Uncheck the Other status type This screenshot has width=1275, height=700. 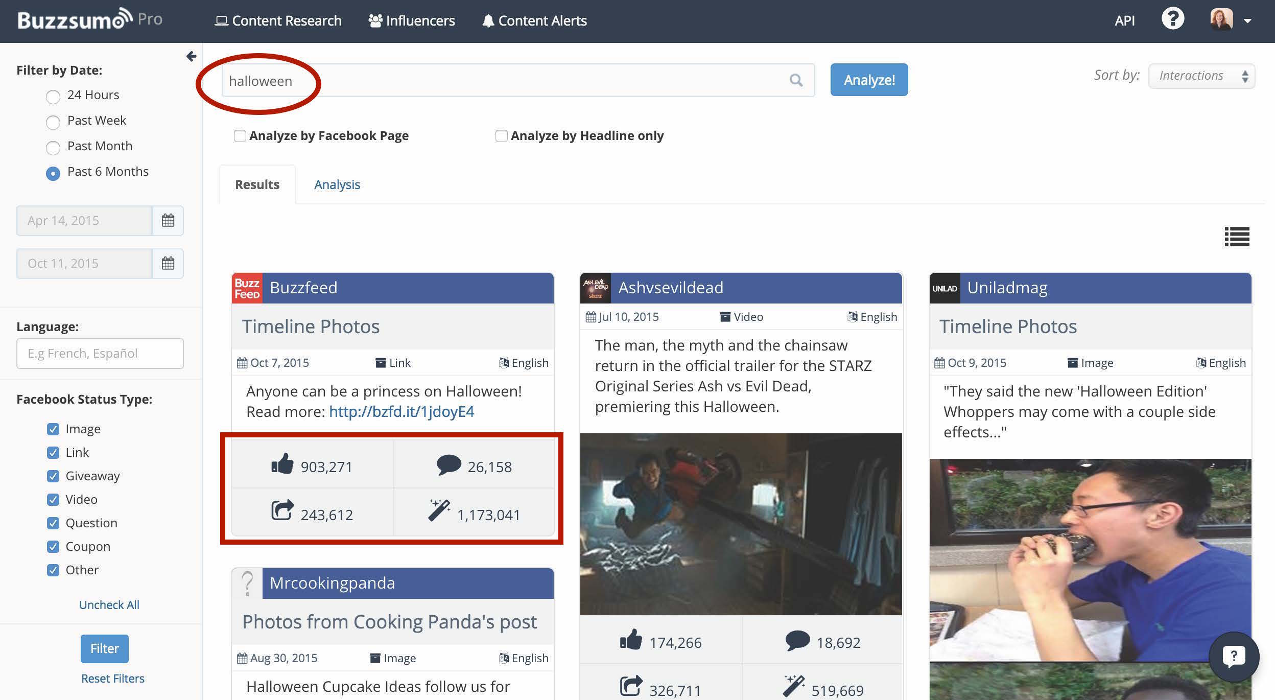[53, 570]
